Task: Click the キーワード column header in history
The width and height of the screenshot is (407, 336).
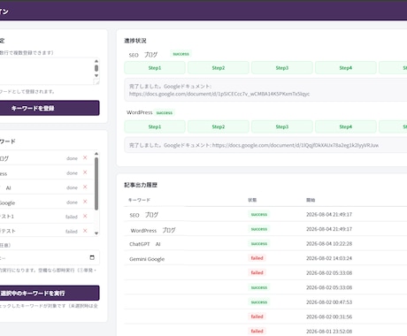Action: point(139,200)
